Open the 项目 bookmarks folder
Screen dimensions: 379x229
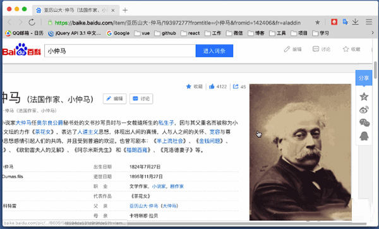[x=299, y=33]
